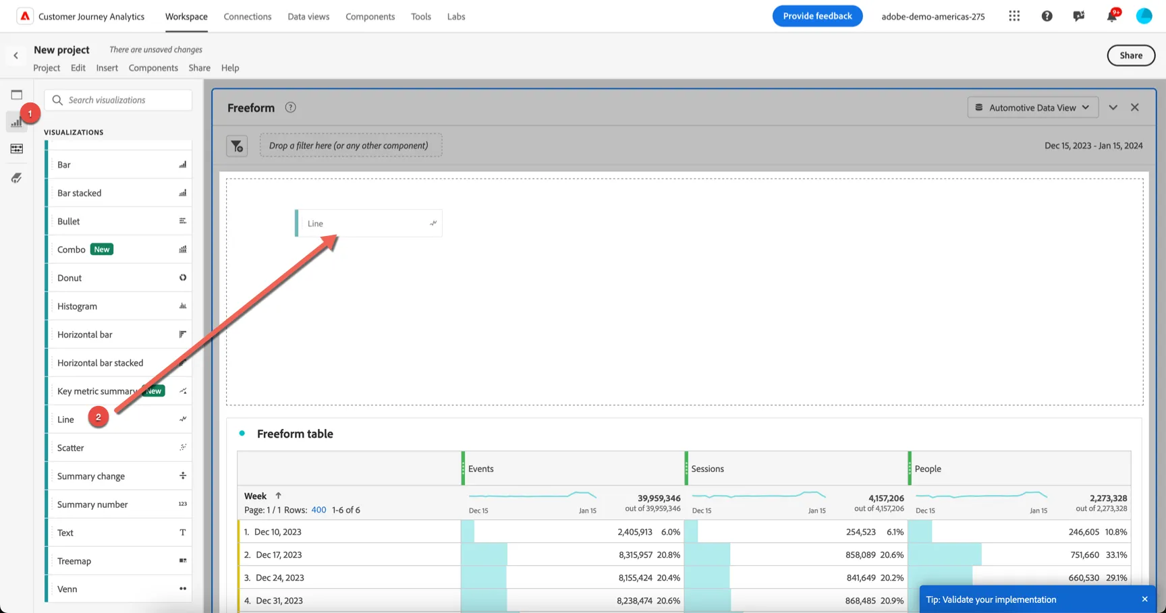Dismiss the Validate your implementation tip
The image size is (1166, 613).
tap(1144, 600)
